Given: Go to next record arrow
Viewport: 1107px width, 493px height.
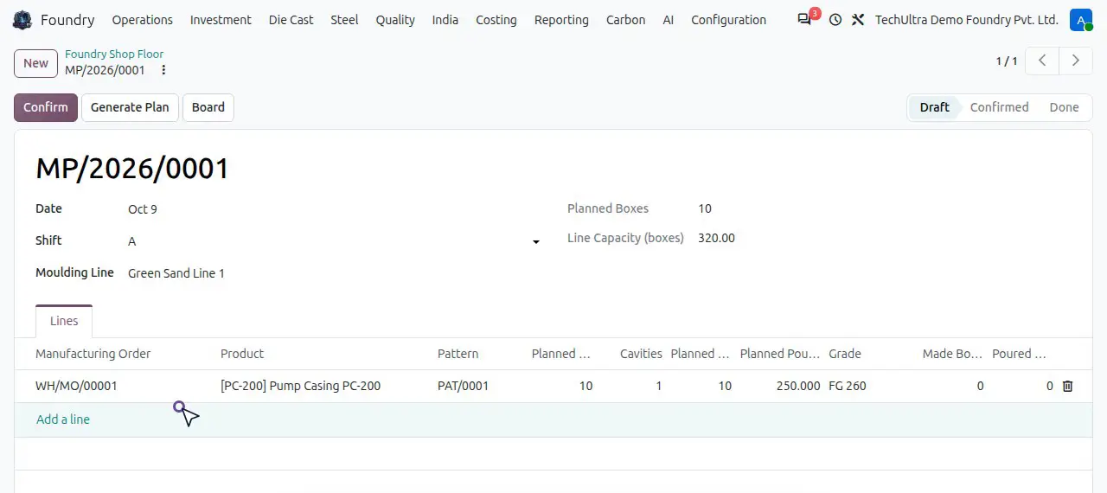Looking at the screenshot, I should coord(1076,61).
